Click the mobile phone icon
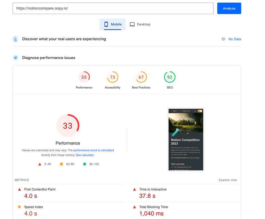The height and width of the screenshot is (219, 265). pyautogui.click(x=106, y=24)
